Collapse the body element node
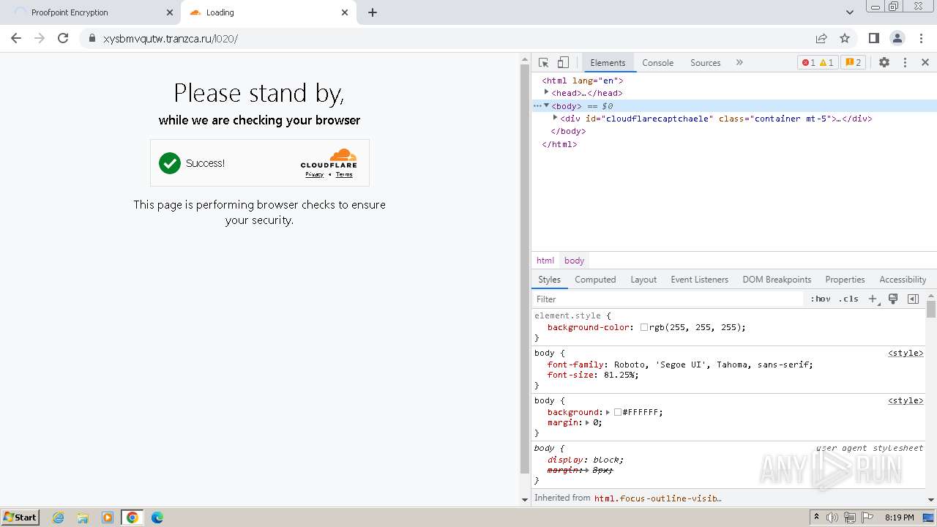This screenshot has height=527, width=937. click(x=546, y=105)
